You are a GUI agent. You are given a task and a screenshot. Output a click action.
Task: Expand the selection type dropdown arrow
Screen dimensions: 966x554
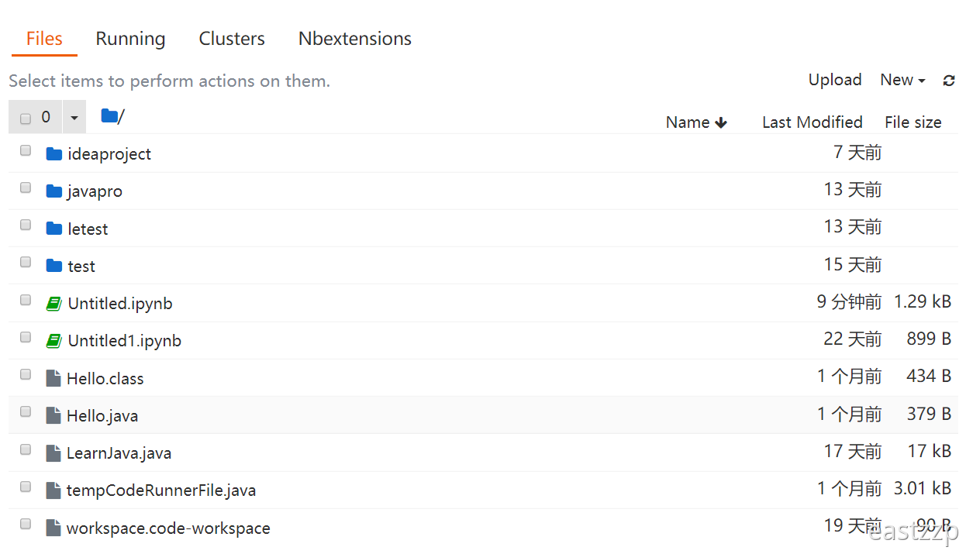click(74, 118)
